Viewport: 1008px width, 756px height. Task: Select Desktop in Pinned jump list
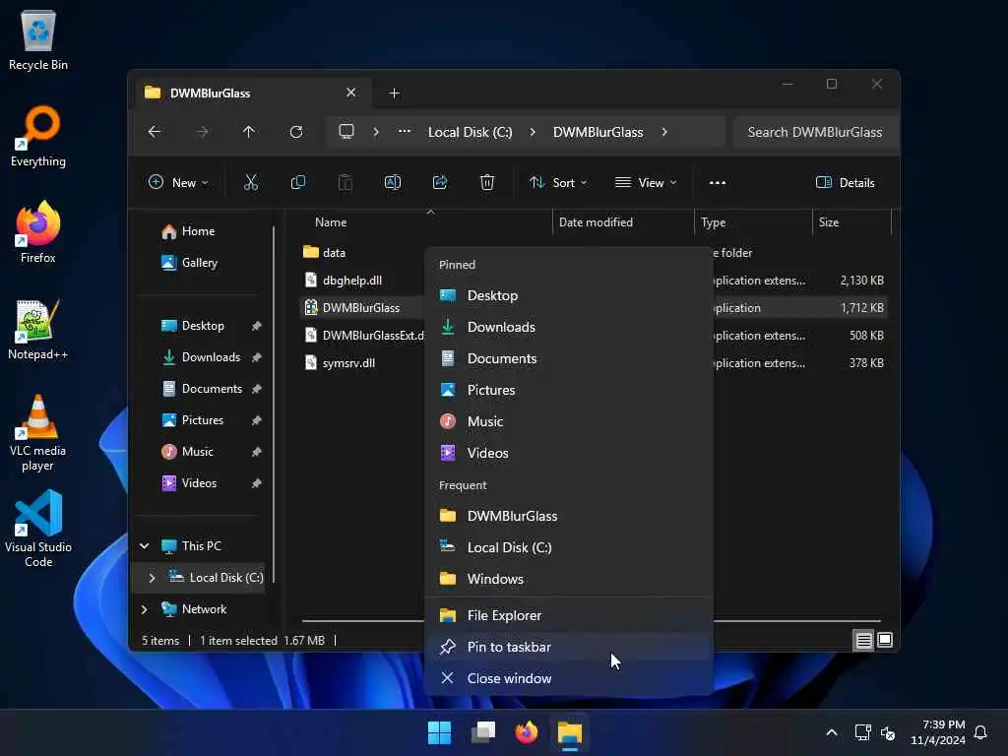(569, 295)
